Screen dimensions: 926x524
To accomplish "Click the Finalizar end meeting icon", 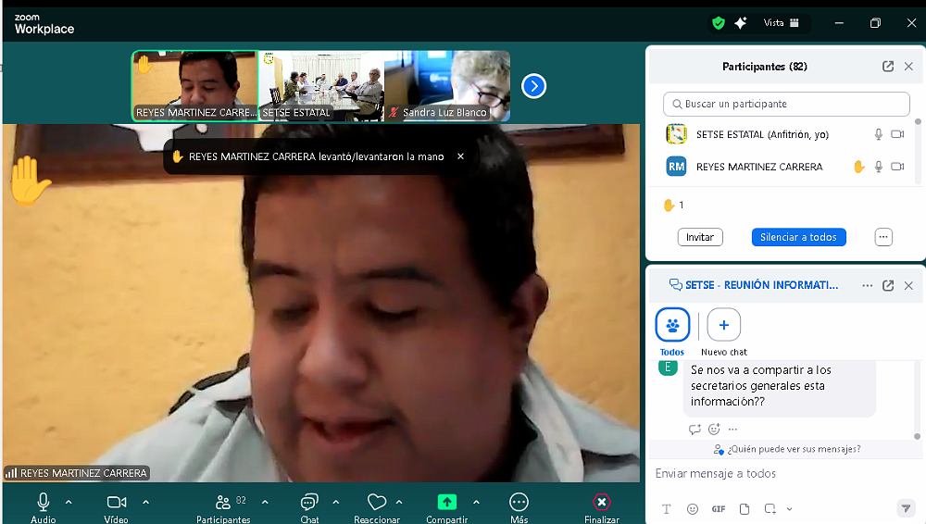I will click(x=602, y=502).
